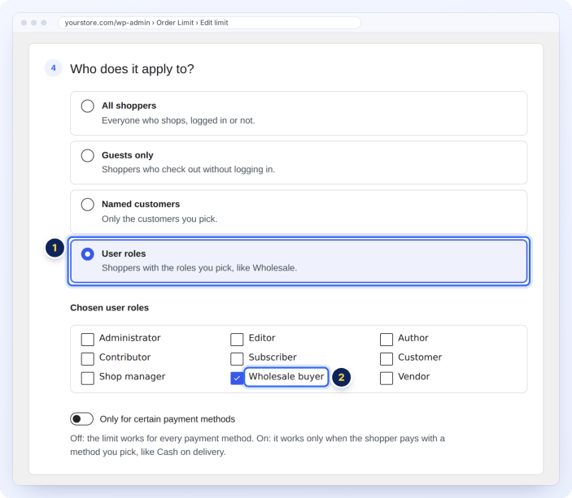Viewport: 572px width, 498px height.
Task: Check the Administrator role checkbox
Action: click(x=88, y=339)
